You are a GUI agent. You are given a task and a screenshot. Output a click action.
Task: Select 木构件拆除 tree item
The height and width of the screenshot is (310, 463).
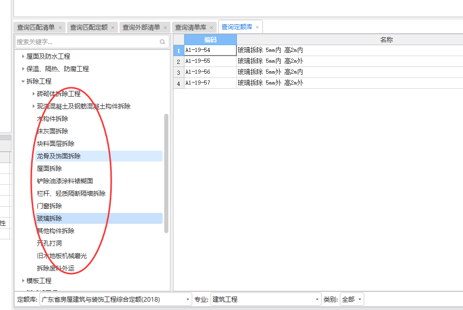(x=52, y=118)
